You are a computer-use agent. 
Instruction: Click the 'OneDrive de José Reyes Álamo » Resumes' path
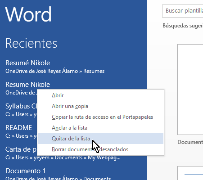(x=55, y=71)
